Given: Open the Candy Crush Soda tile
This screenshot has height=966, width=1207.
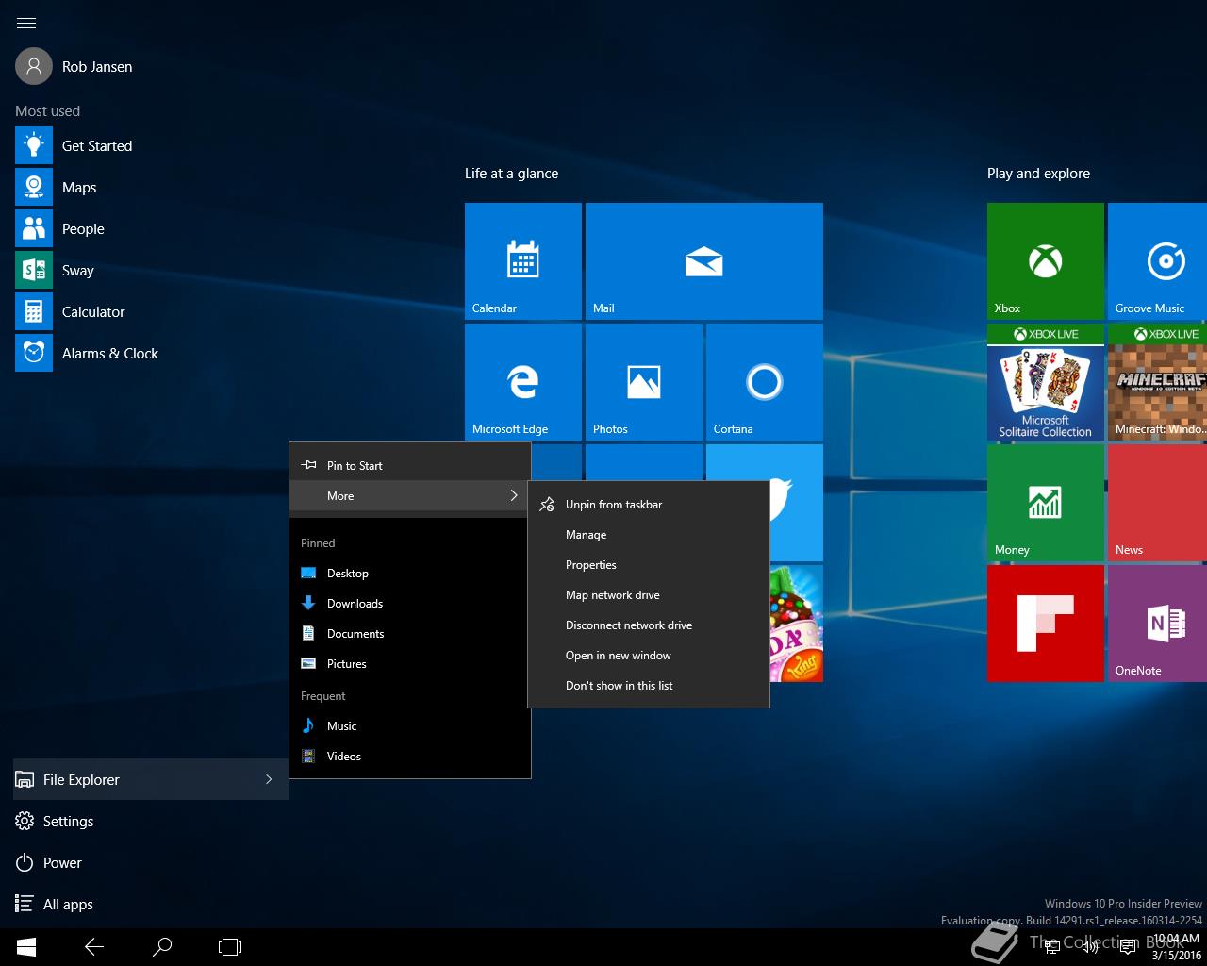Looking at the screenshot, I should (796, 624).
